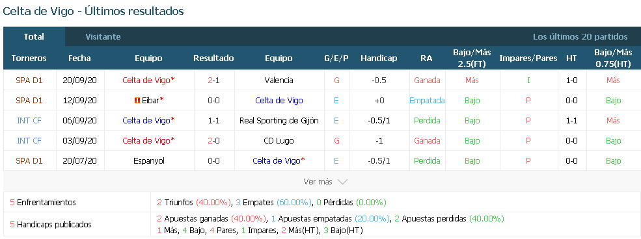Open the Espanyol team link
The width and height of the screenshot is (641, 239).
[149, 161]
